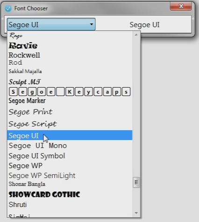Click the font list scrollbar down arrow

click(136, 213)
